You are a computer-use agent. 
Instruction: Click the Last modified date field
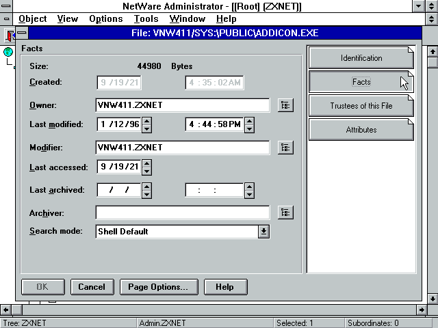(x=119, y=124)
